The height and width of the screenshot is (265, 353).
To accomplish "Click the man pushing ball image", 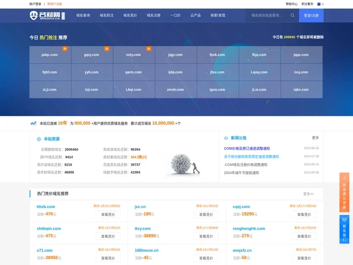I will [x=185, y=164].
